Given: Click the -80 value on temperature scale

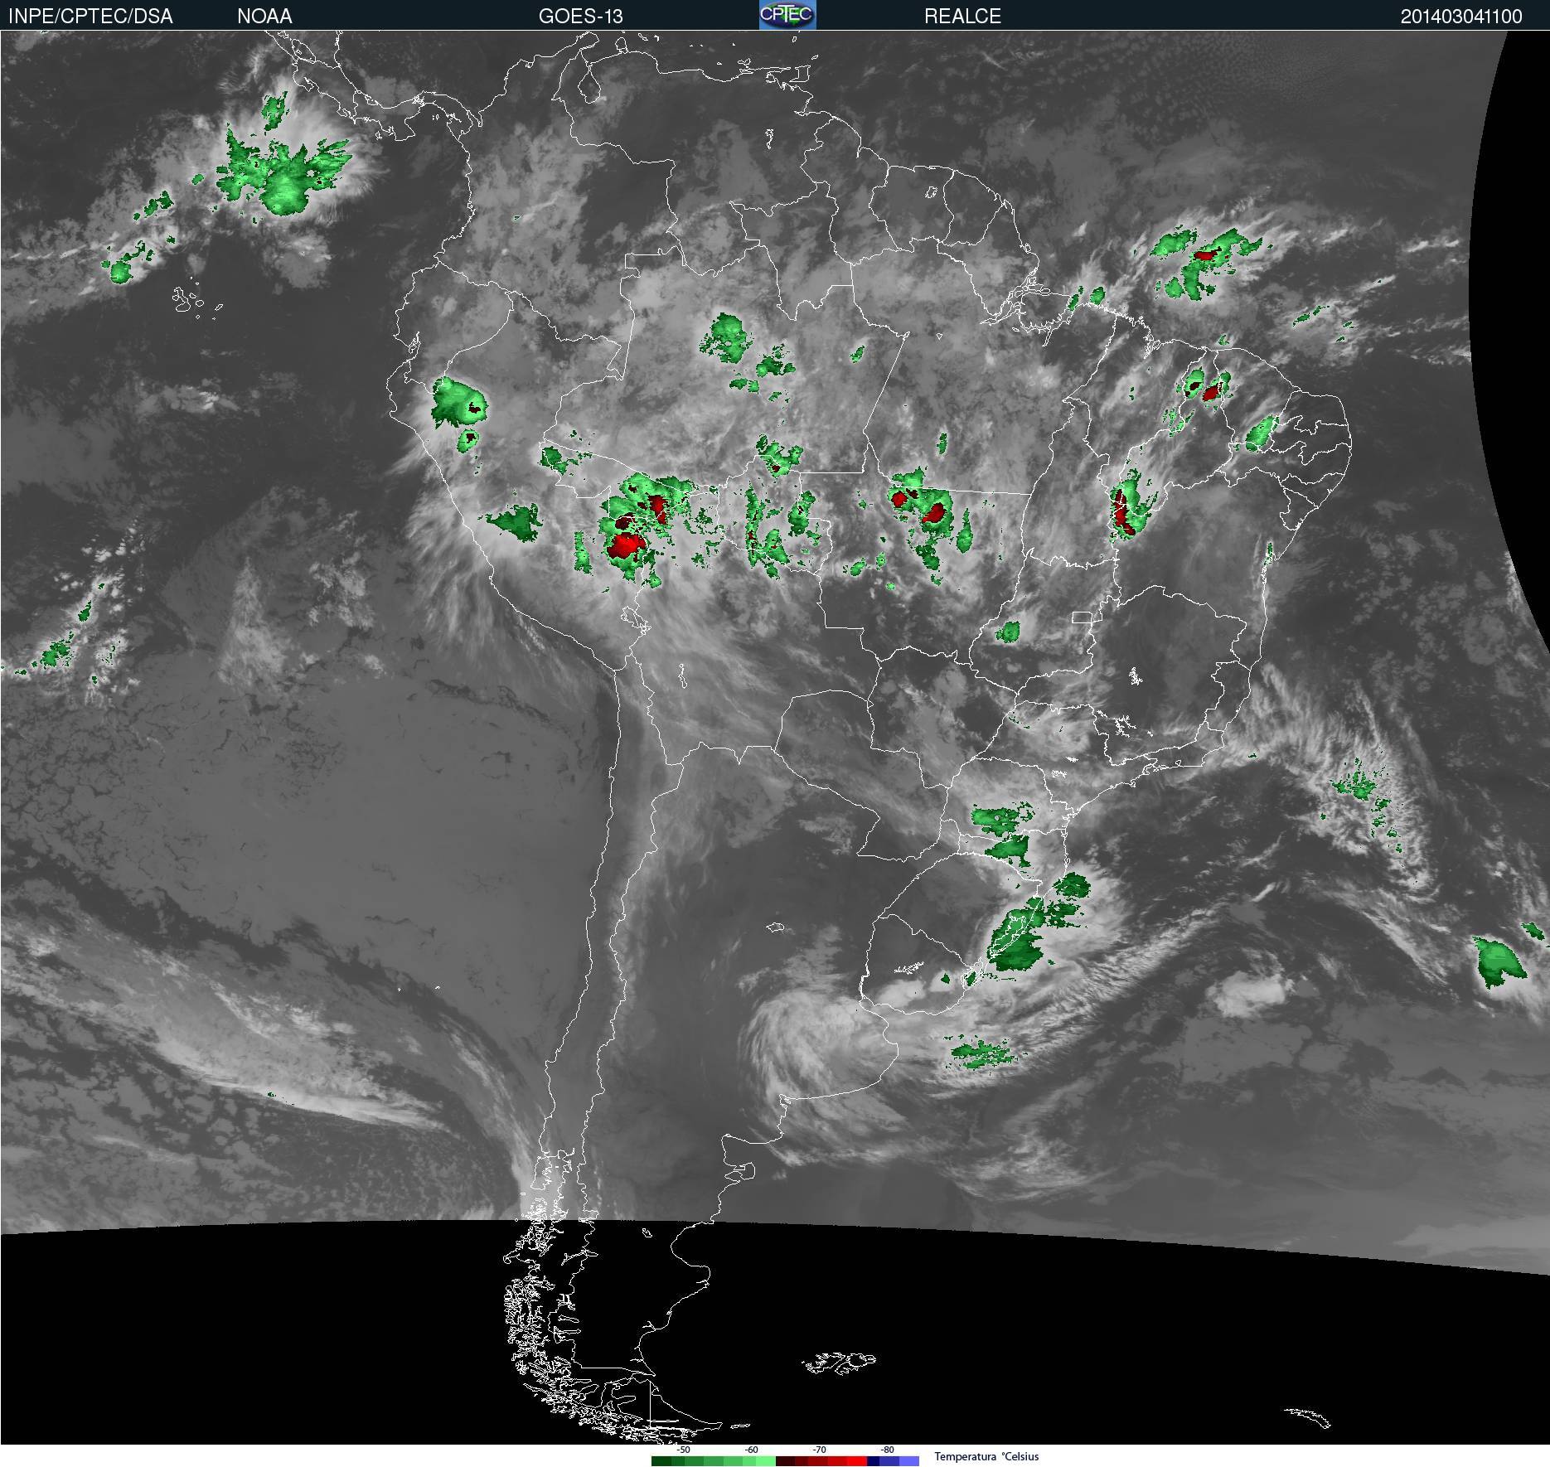Looking at the screenshot, I should tap(887, 1450).
